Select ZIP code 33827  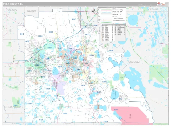pyautogui.click(x=99, y=92)
